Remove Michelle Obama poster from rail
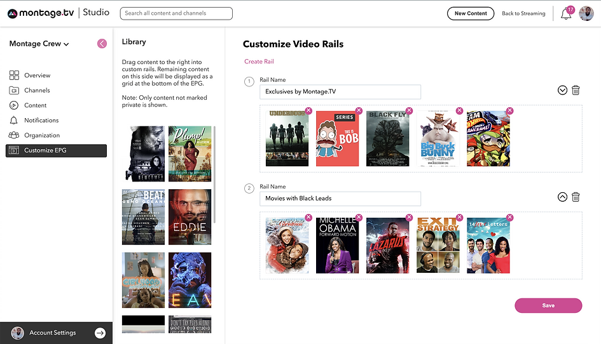 [359, 217]
